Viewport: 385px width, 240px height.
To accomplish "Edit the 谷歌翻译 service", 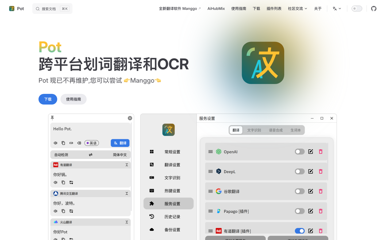I will [311, 191].
